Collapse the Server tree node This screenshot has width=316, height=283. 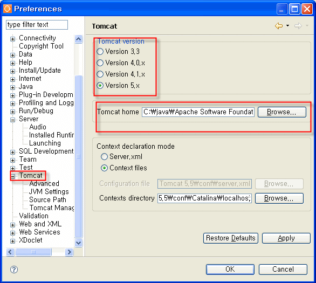(12, 120)
